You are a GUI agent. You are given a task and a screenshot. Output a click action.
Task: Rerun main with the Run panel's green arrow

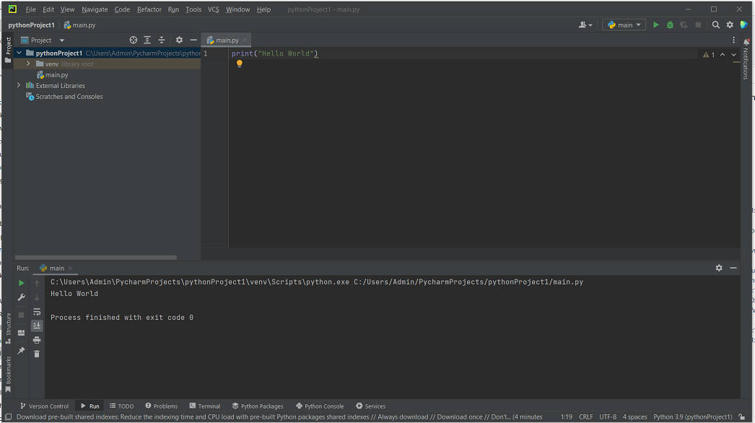coord(21,283)
